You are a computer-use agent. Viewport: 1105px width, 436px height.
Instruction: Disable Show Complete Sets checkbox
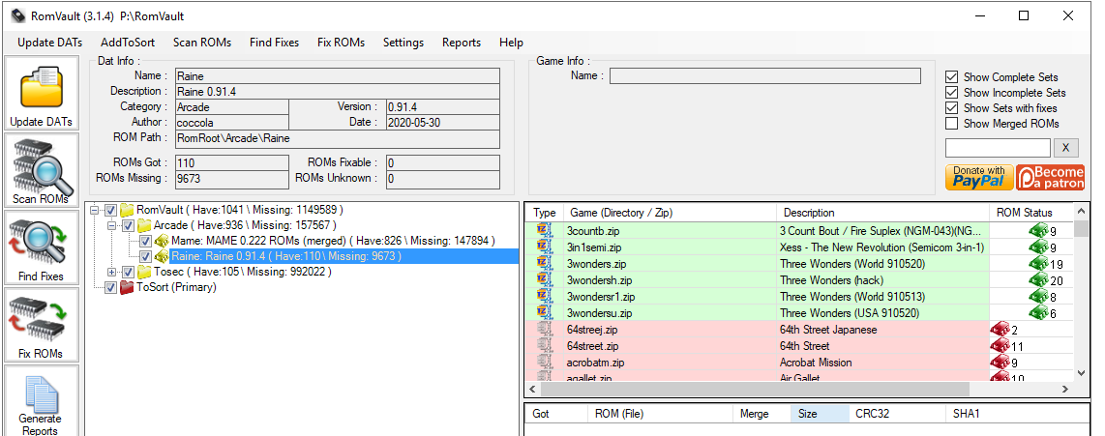pyautogui.click(x=952, y=77)
